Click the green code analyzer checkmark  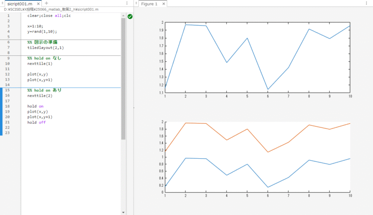point(130,17)
